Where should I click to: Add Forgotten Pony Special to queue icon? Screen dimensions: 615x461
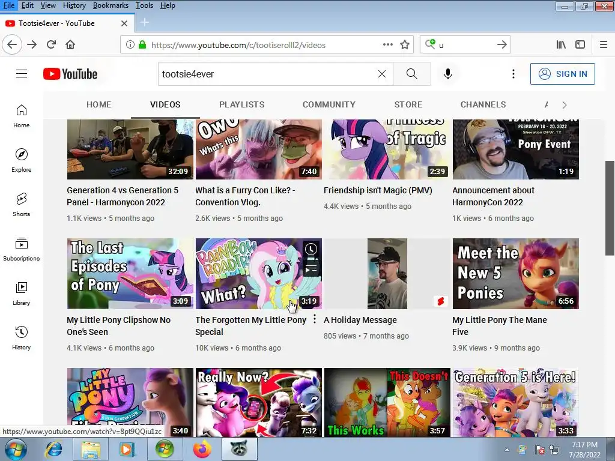(x=311, y=268)
